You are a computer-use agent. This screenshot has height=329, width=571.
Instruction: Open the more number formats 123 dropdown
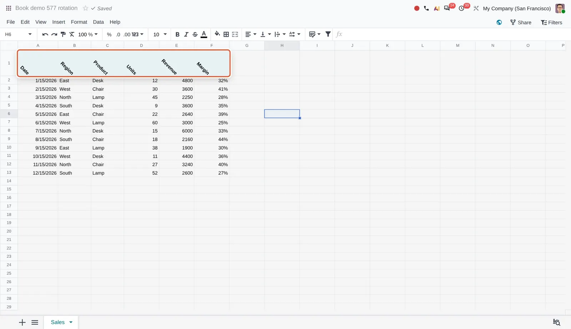(137, 34)
